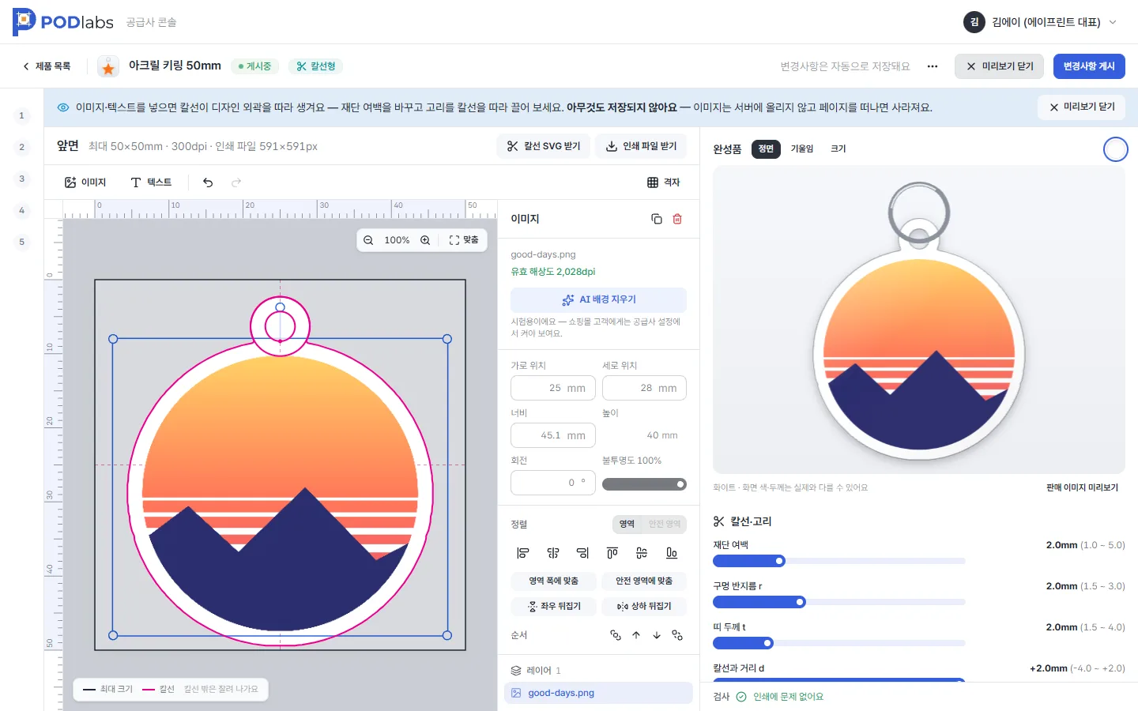Open the 김에이 account dropdown

[x=1040, y=22]
